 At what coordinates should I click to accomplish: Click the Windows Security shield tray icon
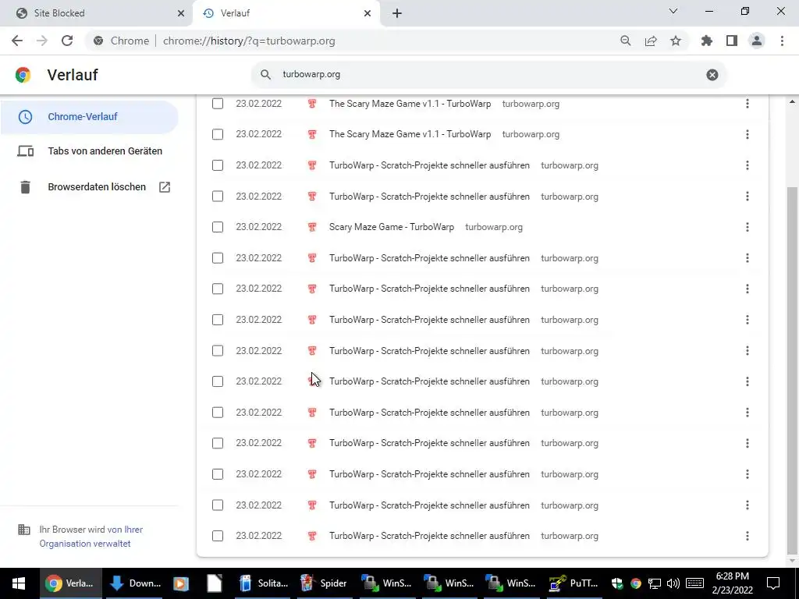pyautogui.click(x=617, y=583)
